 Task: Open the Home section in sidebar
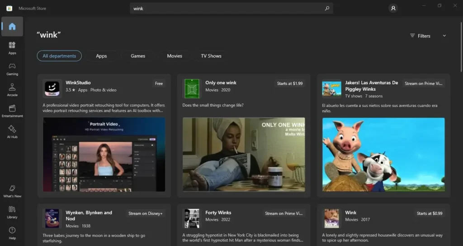(x=12, y=27)
